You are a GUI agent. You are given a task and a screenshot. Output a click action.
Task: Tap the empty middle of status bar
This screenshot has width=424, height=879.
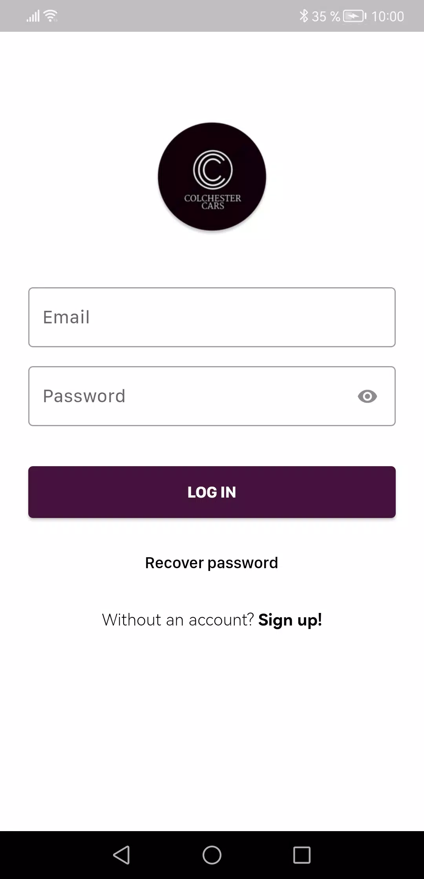(177, 16)
